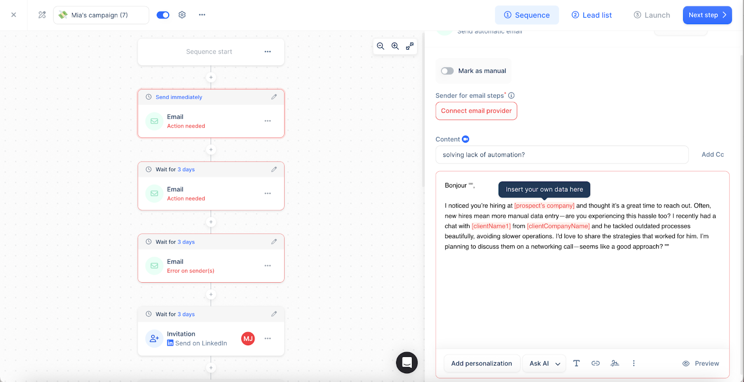Zoom out the sequence canvas

click(380, 46)
